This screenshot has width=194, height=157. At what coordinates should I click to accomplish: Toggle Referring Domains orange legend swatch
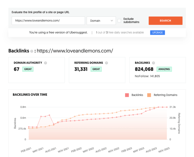149,95
